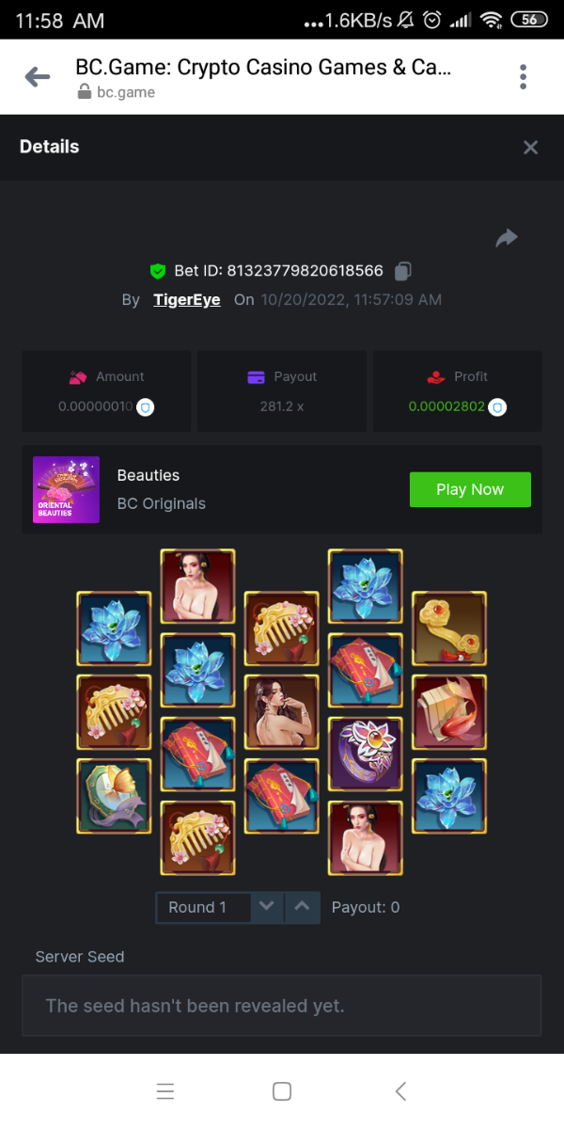Click the share arrow icon
The height and width of the screenshot is (1129, 564).
[507, 238]
